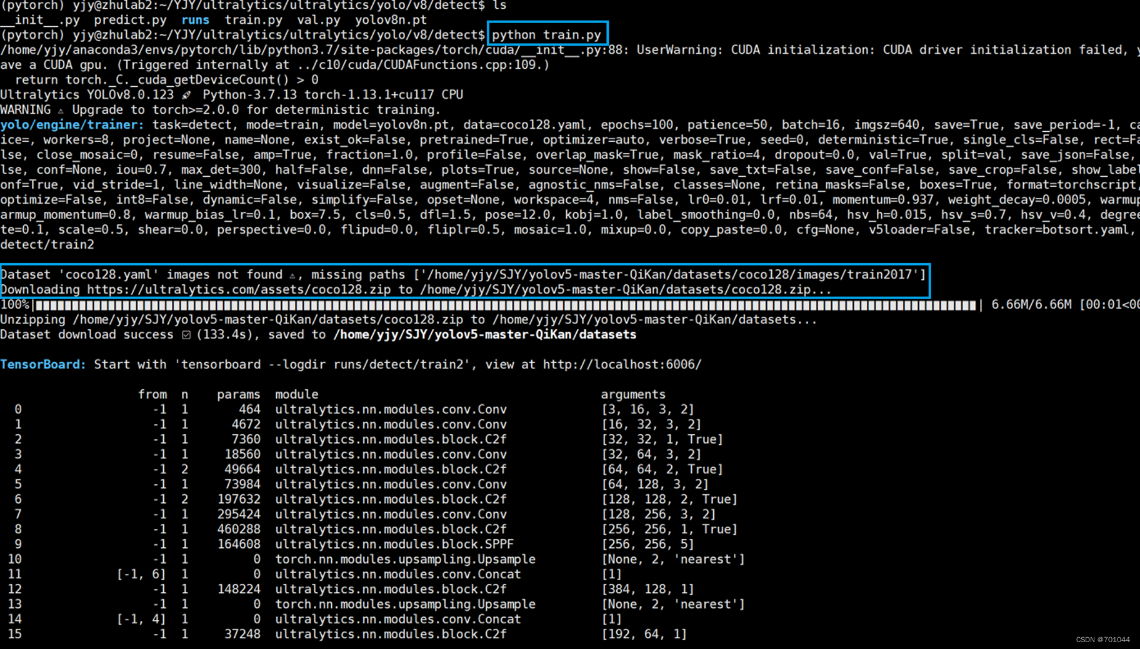Image resolution: width=1140 pixels, height=649 pixels.
Task: Click arguments '[192, 64, 1]' in row 15
Action: tap(644, 635)
